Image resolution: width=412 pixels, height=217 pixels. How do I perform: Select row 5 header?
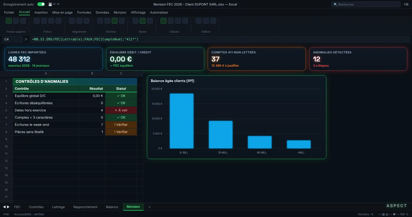pyautogui.click(x=6, y=110)
